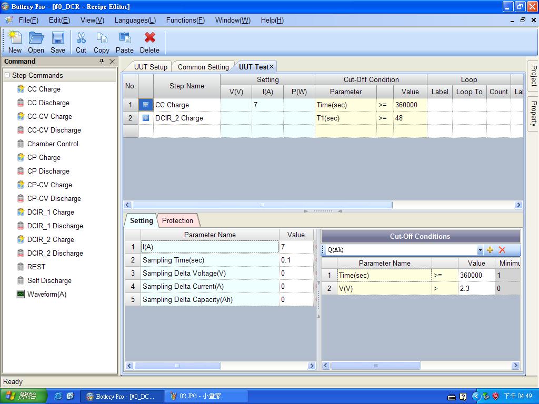This screenshot has width=539, height=404.
Task: Click the Windows Start button
Action: click(x=23, y=396)
